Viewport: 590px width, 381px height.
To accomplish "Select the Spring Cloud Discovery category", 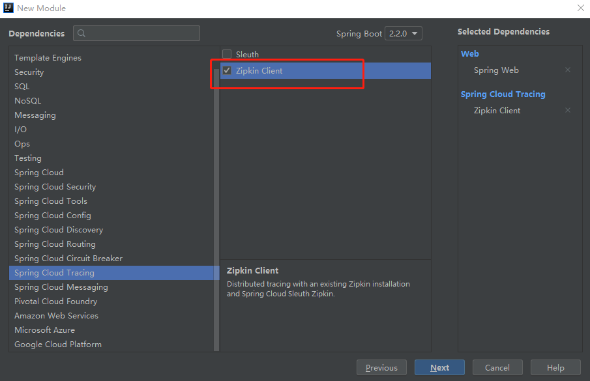I will point(59,230).
